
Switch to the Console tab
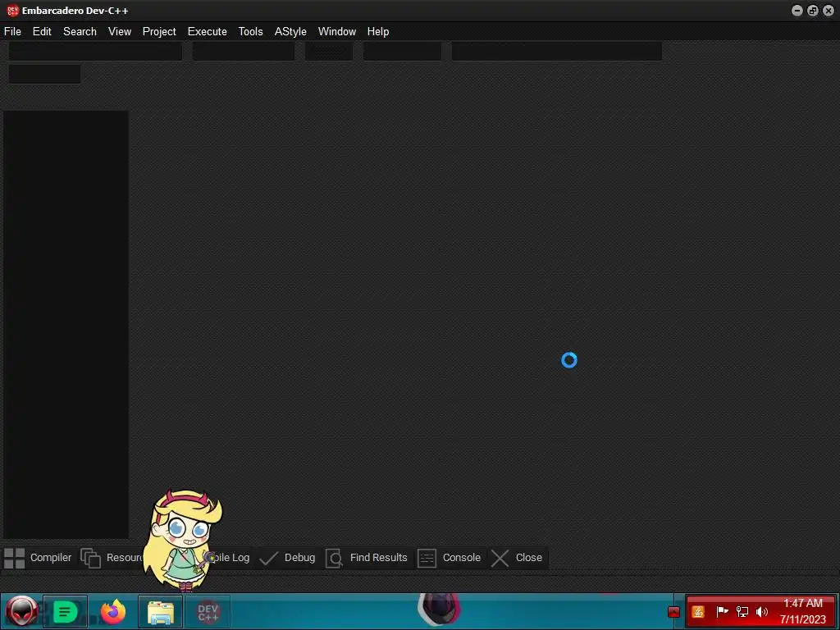click(450, 558)
